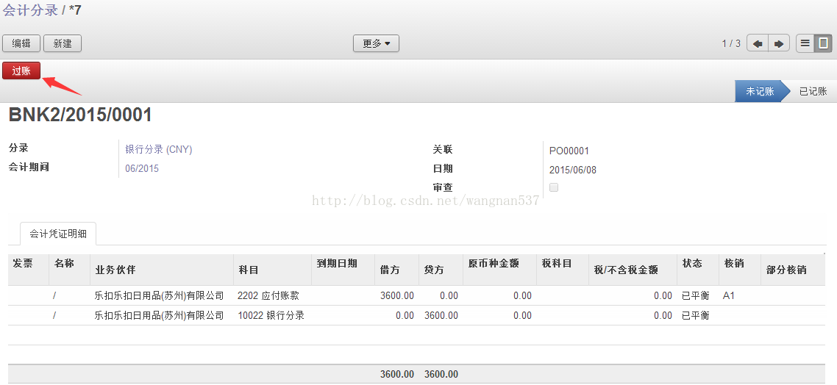Open the 会计凭证明细 tab

[x=58, y=234]
